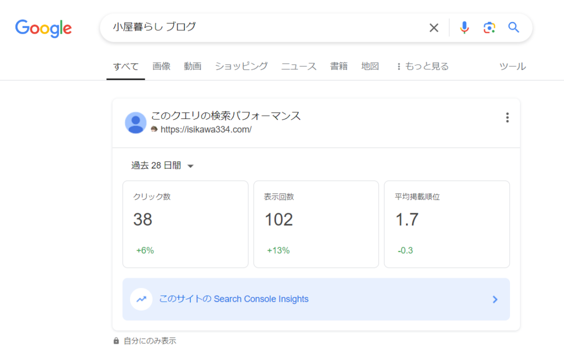This screenshot has width=564, height=352.
Task: Select the すべて tab
Action: point(126,67)
